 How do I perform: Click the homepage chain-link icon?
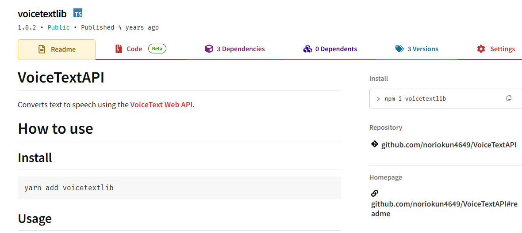[375, 193]
